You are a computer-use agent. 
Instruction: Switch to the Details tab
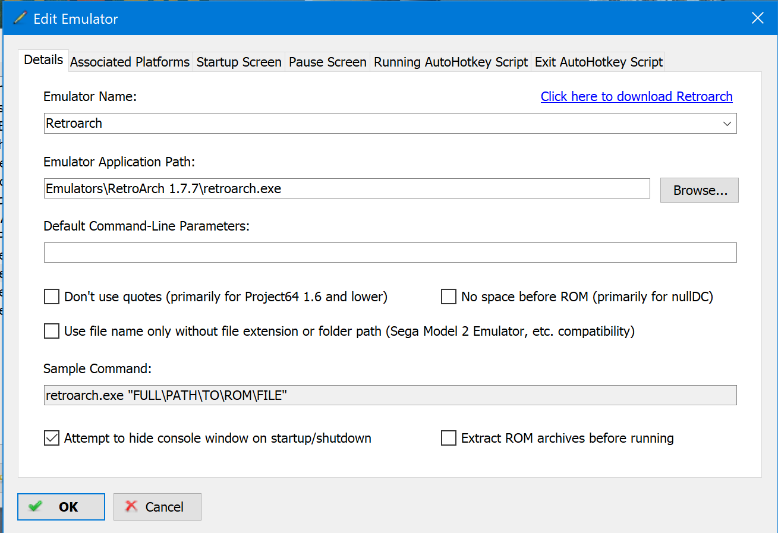(x=43, y=61)
